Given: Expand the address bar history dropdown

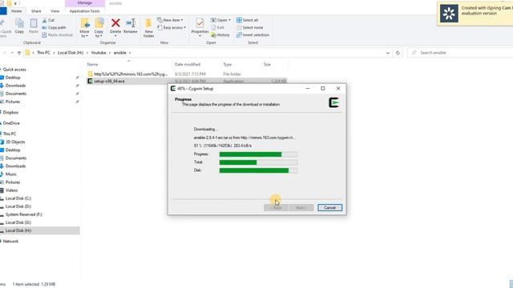Looking at the screenshot, I should coord(388,53).
